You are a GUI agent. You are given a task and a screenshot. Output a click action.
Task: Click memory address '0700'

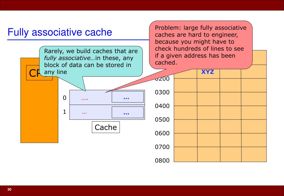point(162,147)
